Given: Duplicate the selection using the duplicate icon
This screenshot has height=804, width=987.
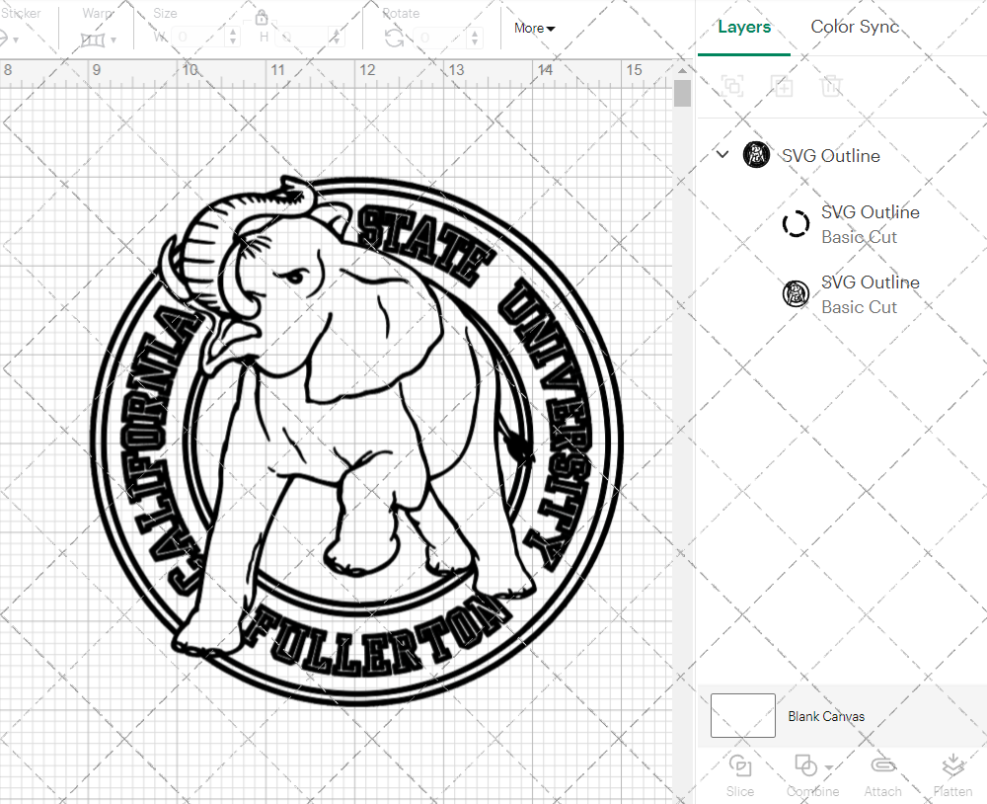Looking at the screenshot, I should (783, 86).
